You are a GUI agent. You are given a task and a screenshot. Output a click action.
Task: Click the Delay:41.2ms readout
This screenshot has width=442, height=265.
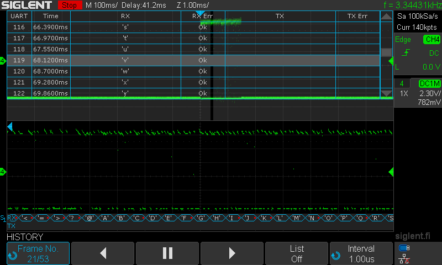pos(144,5)
